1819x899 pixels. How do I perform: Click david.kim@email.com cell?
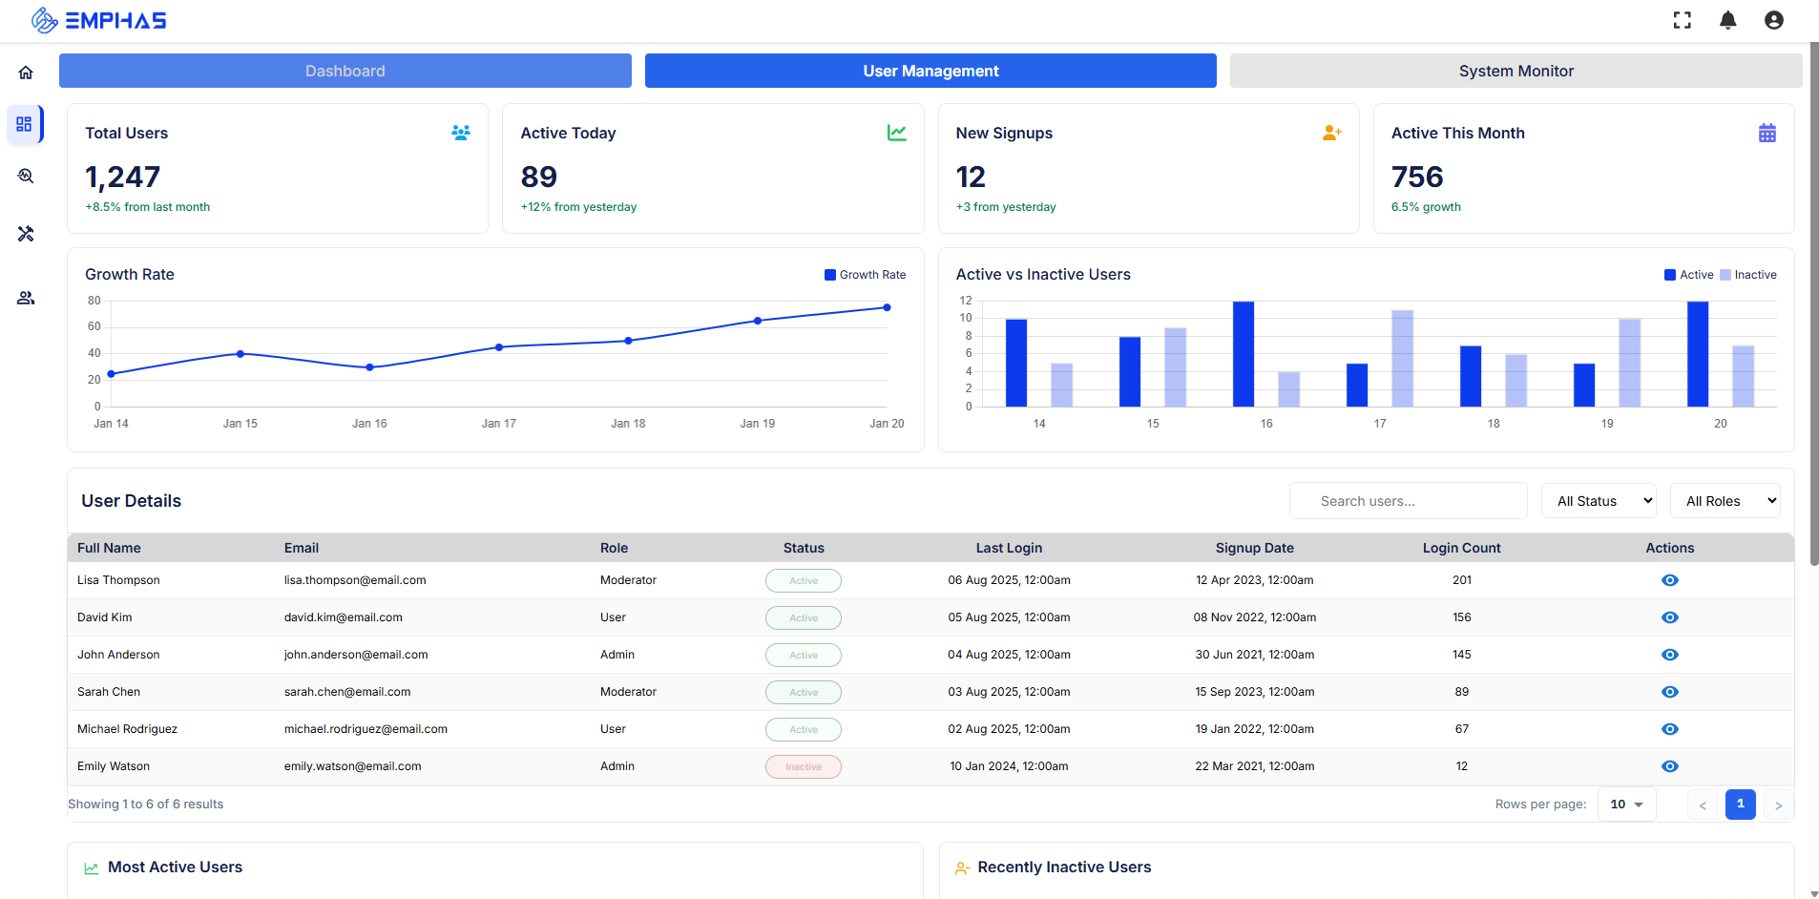coord(344,617)
